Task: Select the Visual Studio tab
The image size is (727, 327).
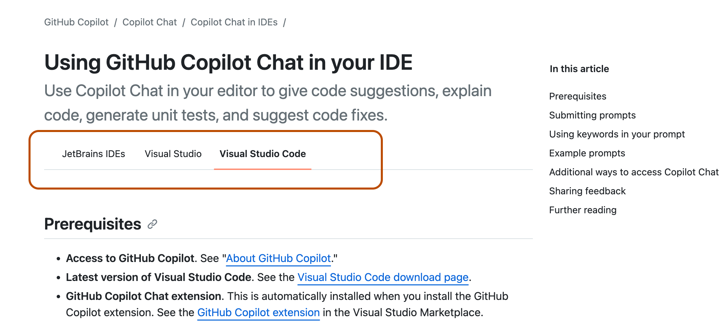Action: click(x=173, y=154)
